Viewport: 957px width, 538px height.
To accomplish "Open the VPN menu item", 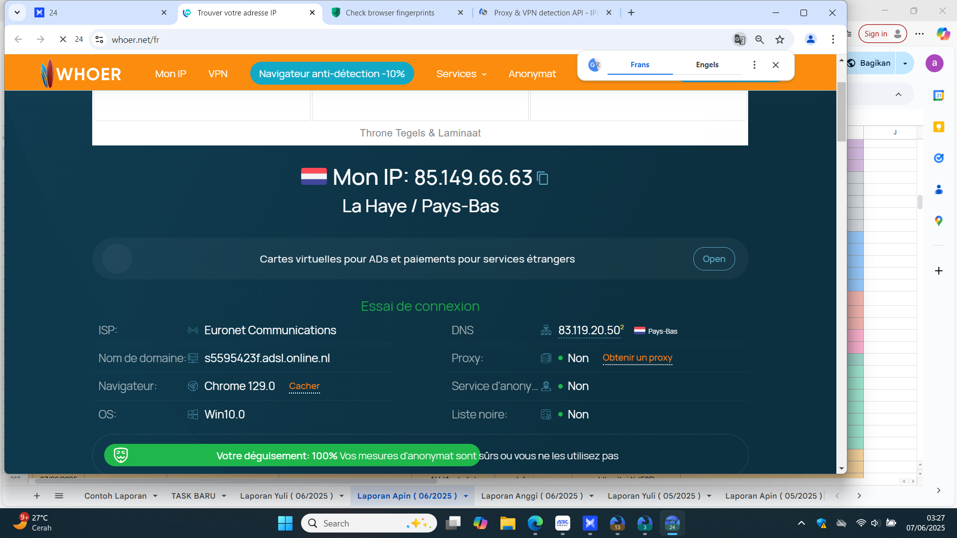I will click(218, 74).
